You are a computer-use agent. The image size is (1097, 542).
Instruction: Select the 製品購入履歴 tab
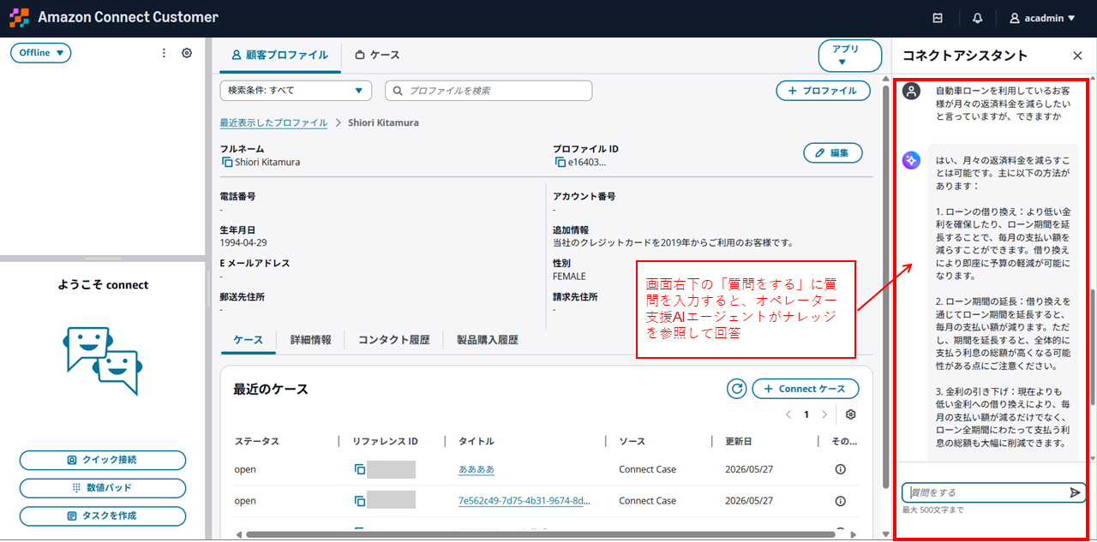point(487,340)
